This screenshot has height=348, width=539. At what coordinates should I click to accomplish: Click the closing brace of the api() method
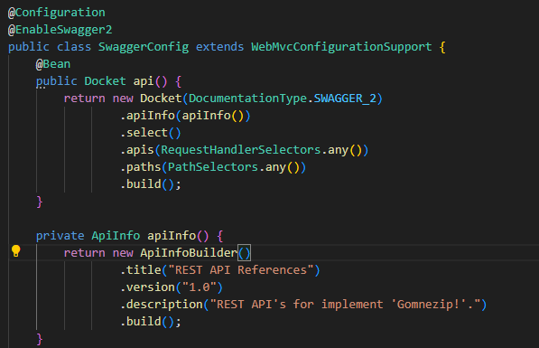pyautogui.click(x=40, y=202)
